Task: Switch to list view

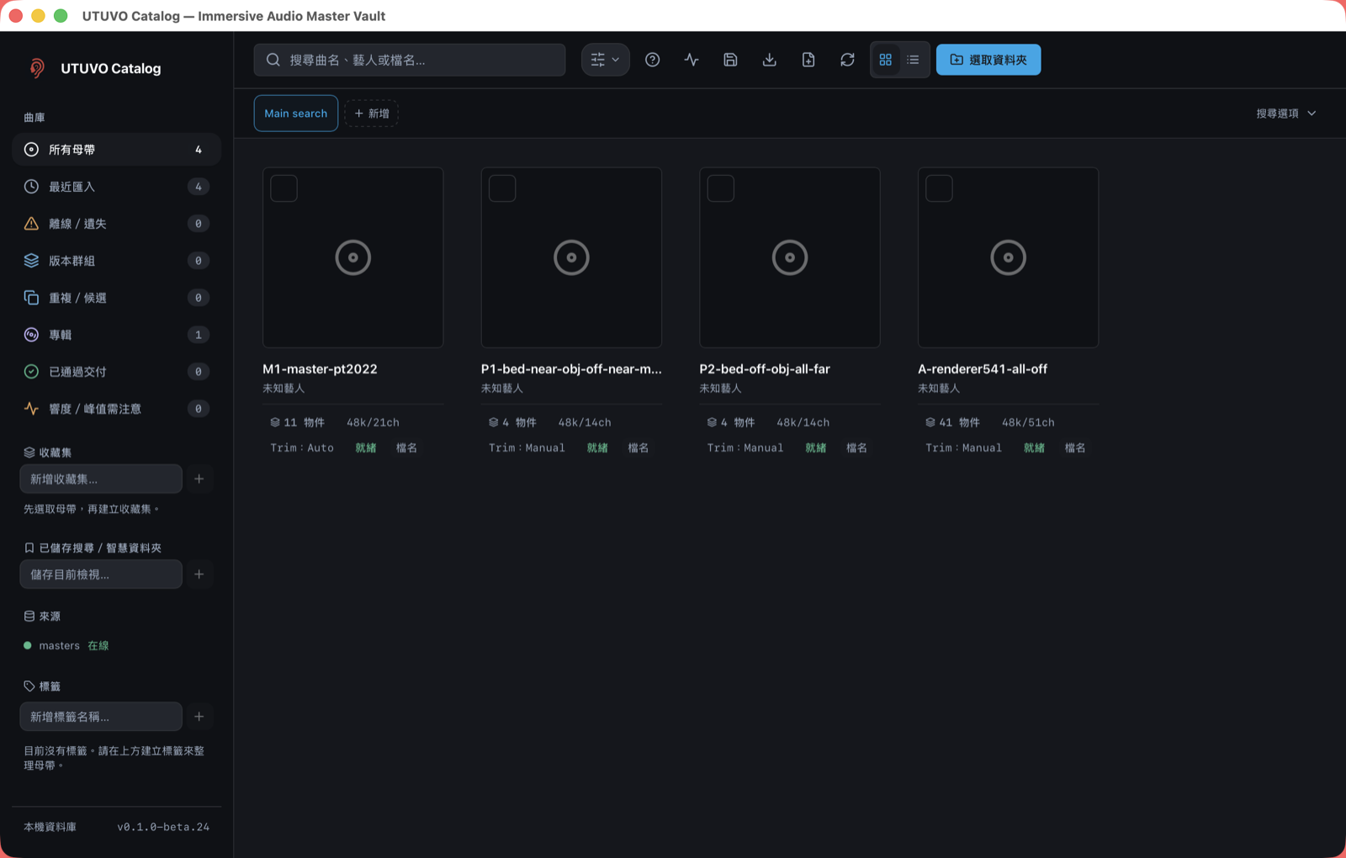Action: (913, 60)
